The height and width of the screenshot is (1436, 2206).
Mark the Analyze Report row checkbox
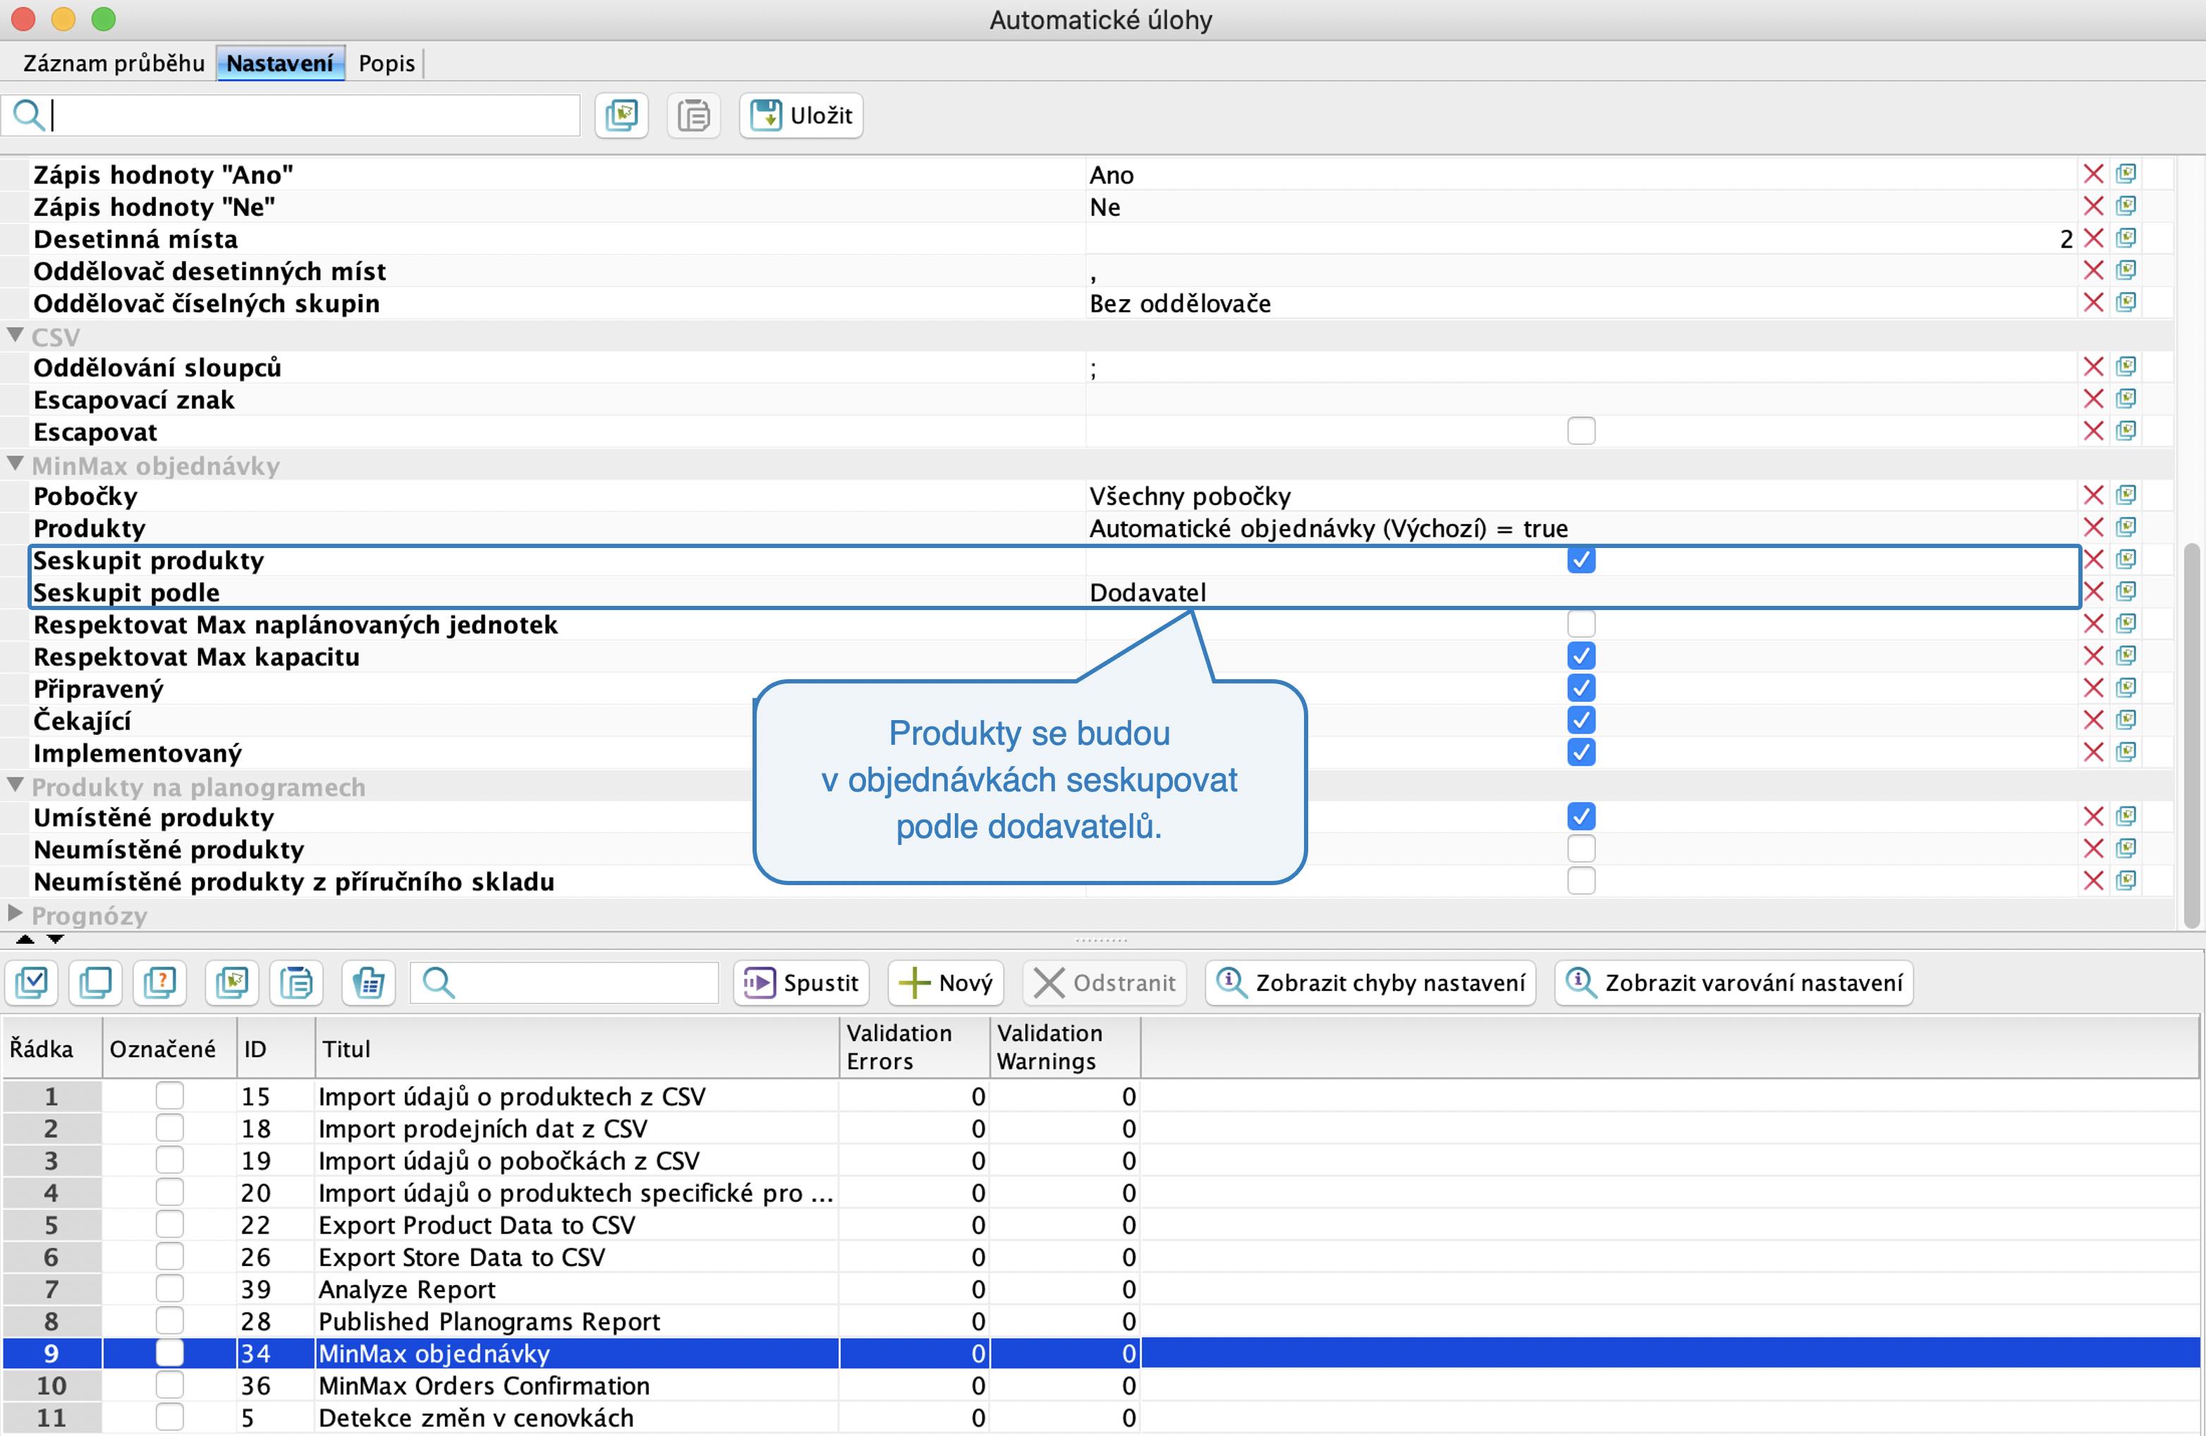(170, 1289)
